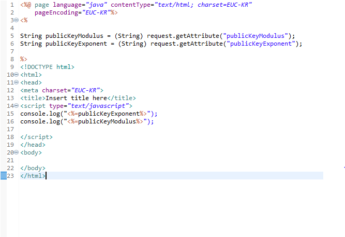The image size is (345, 237).
Task: Click the publicKeyModulus variable declared on line 5
Action: pos(74,36)
